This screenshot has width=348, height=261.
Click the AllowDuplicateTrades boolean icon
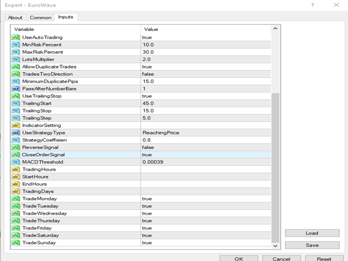pyautogui.click(x=16, y=66)
